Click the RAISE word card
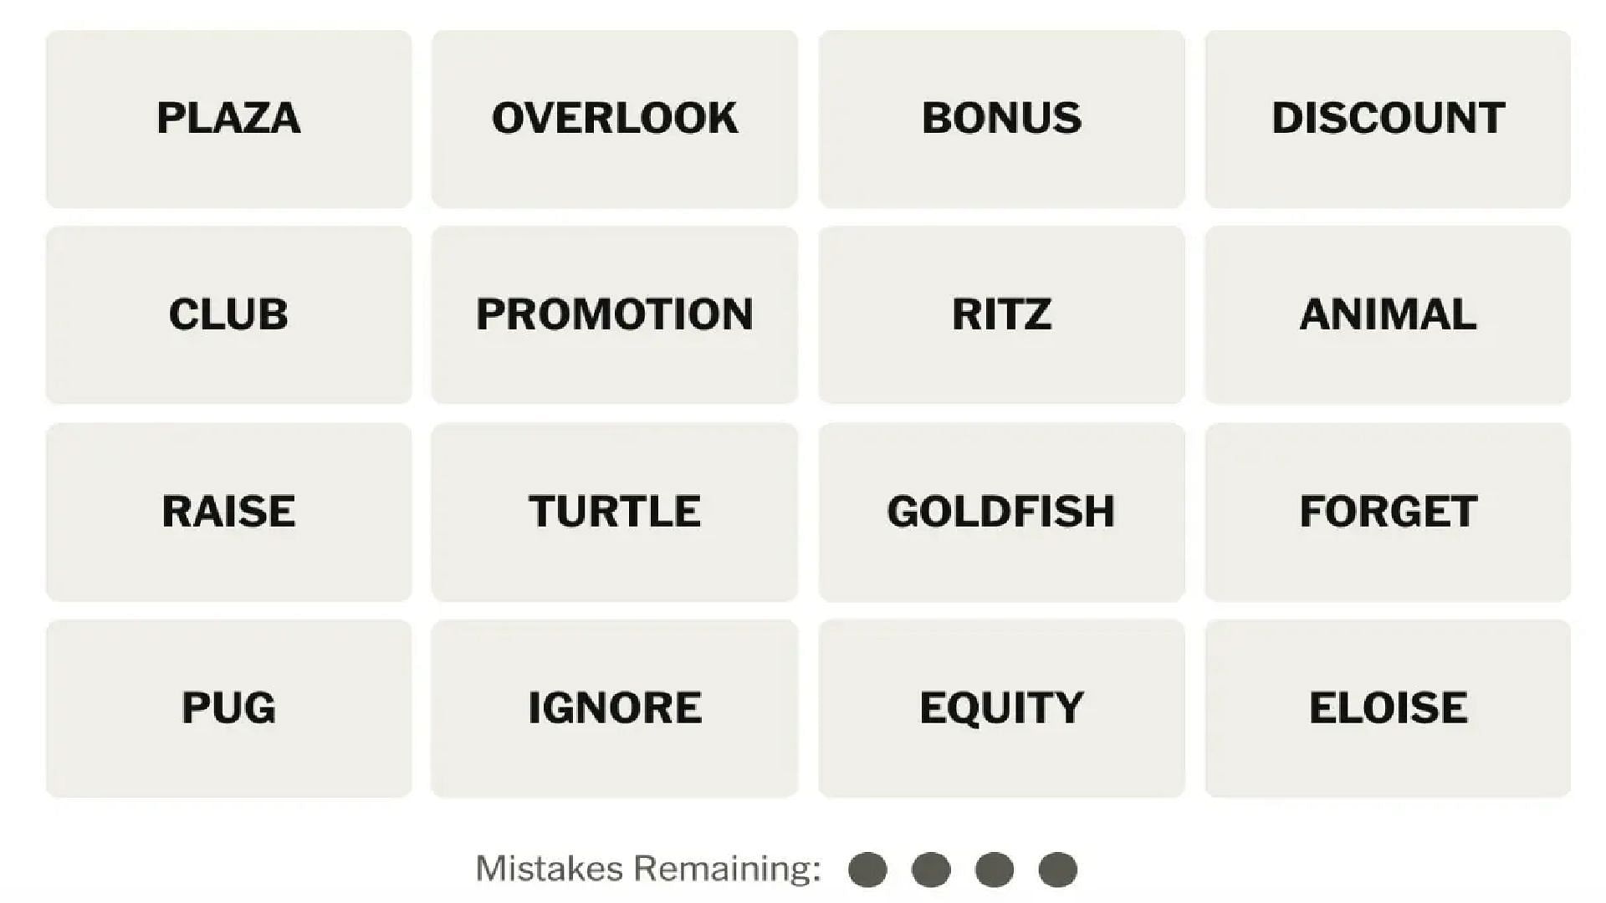This screenshot has width=1606, height=903. point(228,511)
